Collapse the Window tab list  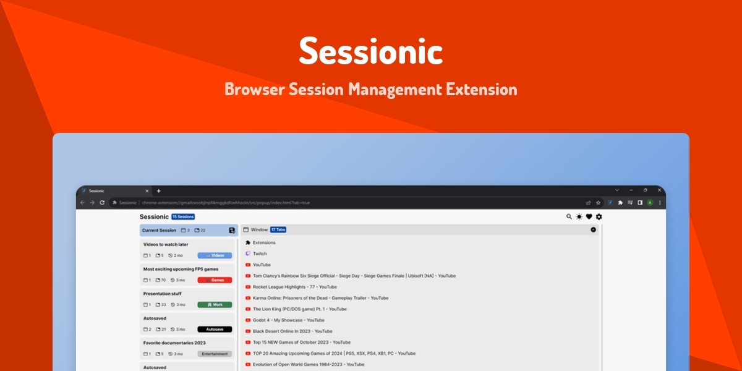click(594, 229)
